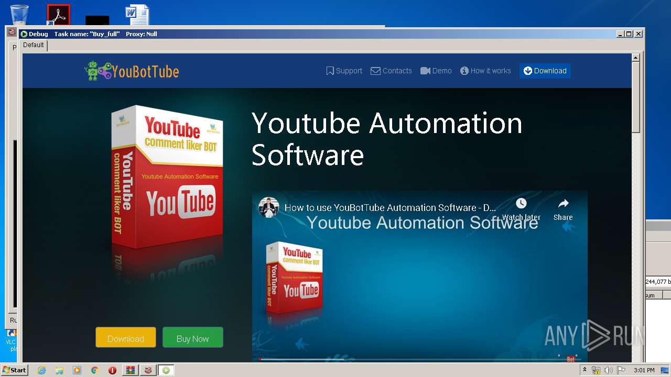Open Windows Media Player from taskbar

[x=77, y=370]
